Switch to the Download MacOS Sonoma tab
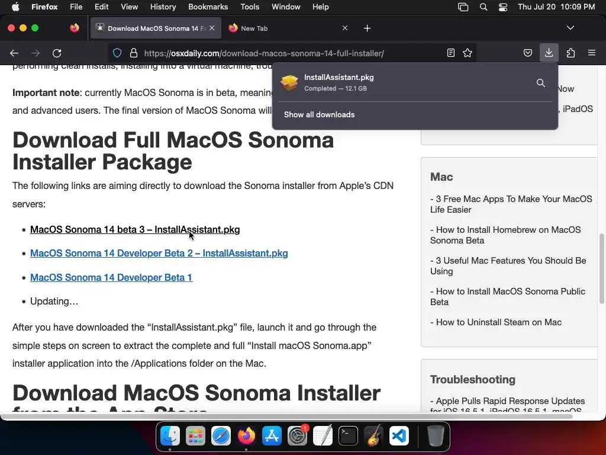 (156, 28)
